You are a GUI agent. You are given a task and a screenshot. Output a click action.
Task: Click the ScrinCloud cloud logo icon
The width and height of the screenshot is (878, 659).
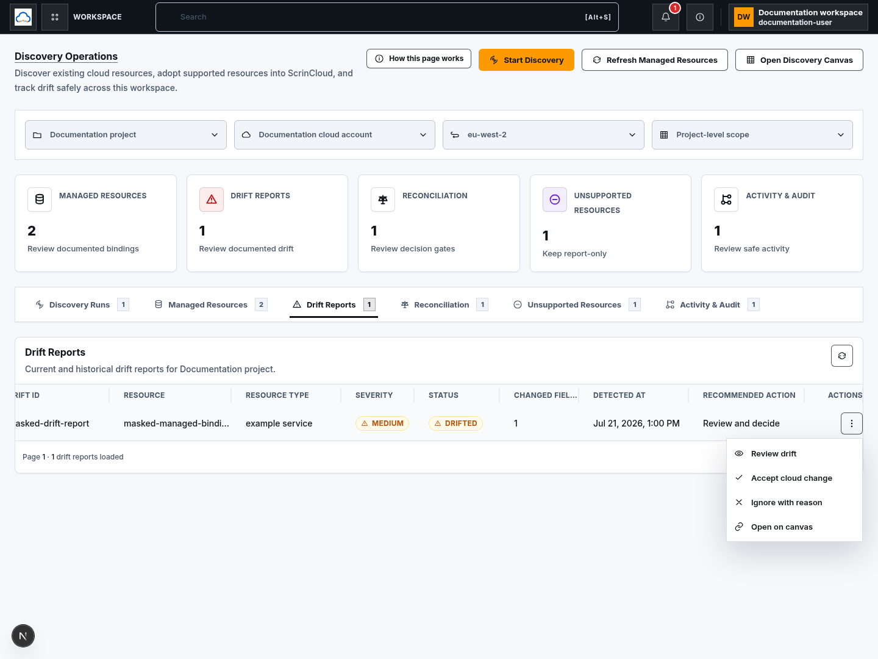coord(23,17)
